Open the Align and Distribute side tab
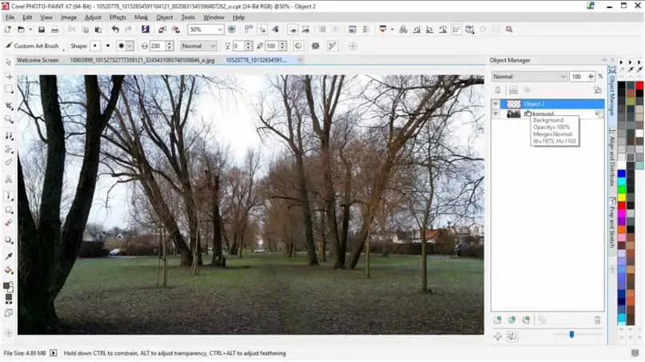Viewport: 645px width, 362px height. (612, 158)
